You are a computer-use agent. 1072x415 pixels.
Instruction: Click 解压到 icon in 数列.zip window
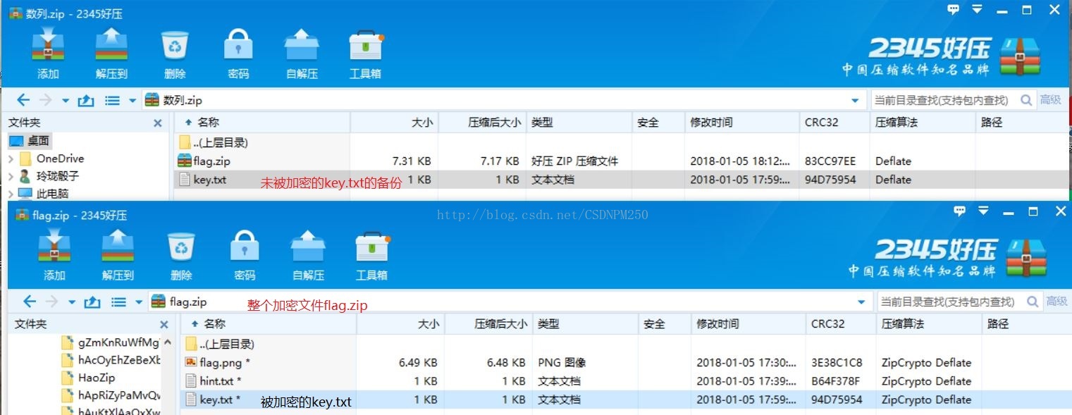tap(111, 45)
